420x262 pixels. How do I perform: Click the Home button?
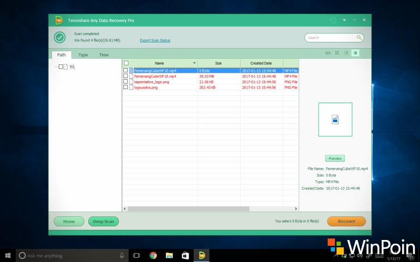[x=69, y=221]
